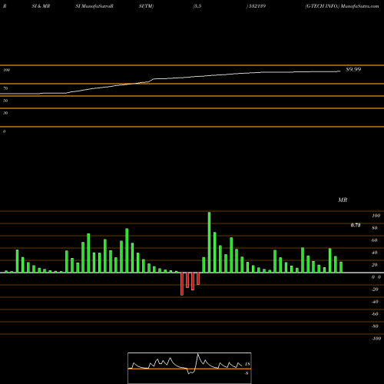Click the -8 value in the mini chart
The height and width of the screenshot is (384, 384).
[x=247, y=373]
